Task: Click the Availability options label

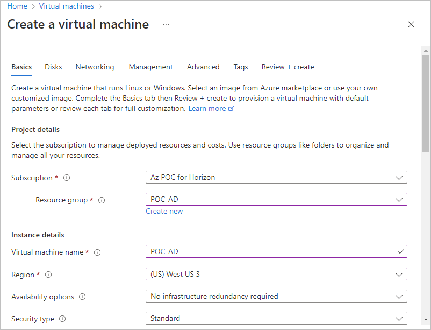Action: point(42,297)
